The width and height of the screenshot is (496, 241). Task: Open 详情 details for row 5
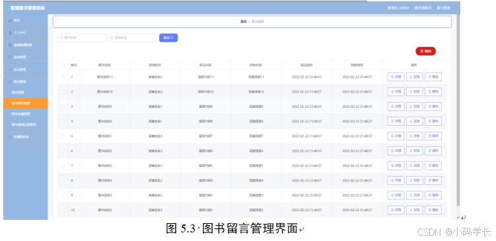[395, 136]
